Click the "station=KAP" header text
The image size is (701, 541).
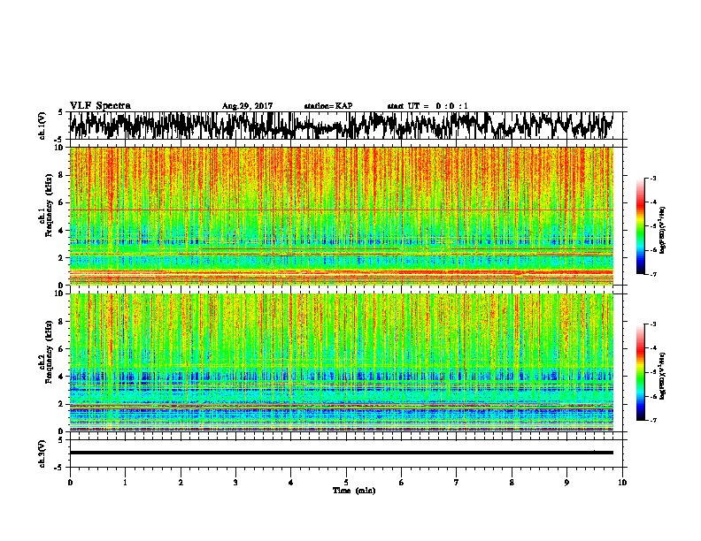(x=328, y=106)
